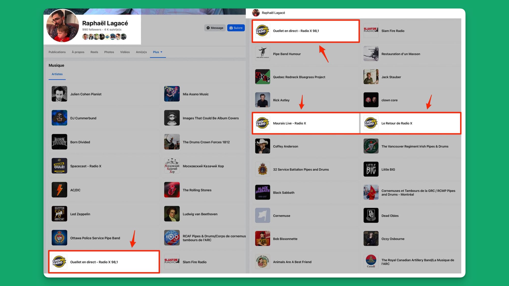This screenshot has width=509, height=286.
Task: Open Raphaël Lagacé large profile picture
Action: 63,25
